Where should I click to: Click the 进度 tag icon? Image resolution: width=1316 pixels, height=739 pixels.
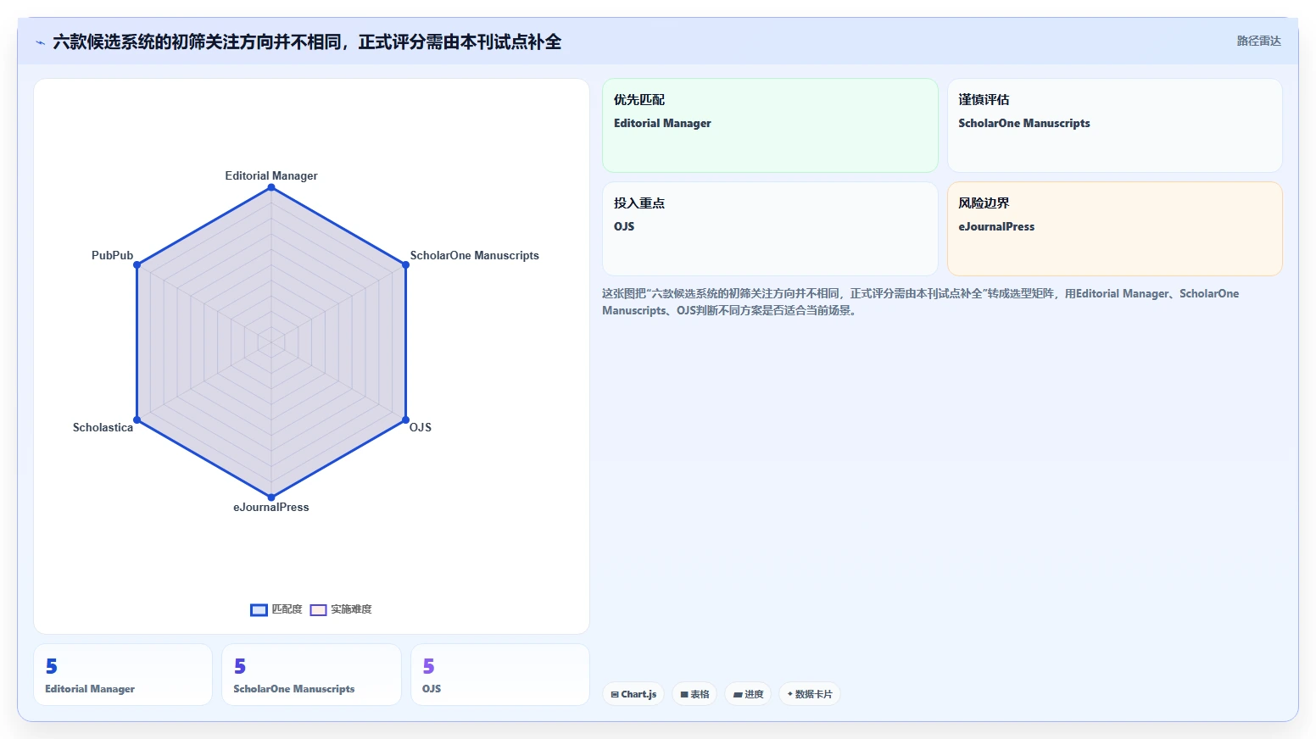[x=738, y=694]
